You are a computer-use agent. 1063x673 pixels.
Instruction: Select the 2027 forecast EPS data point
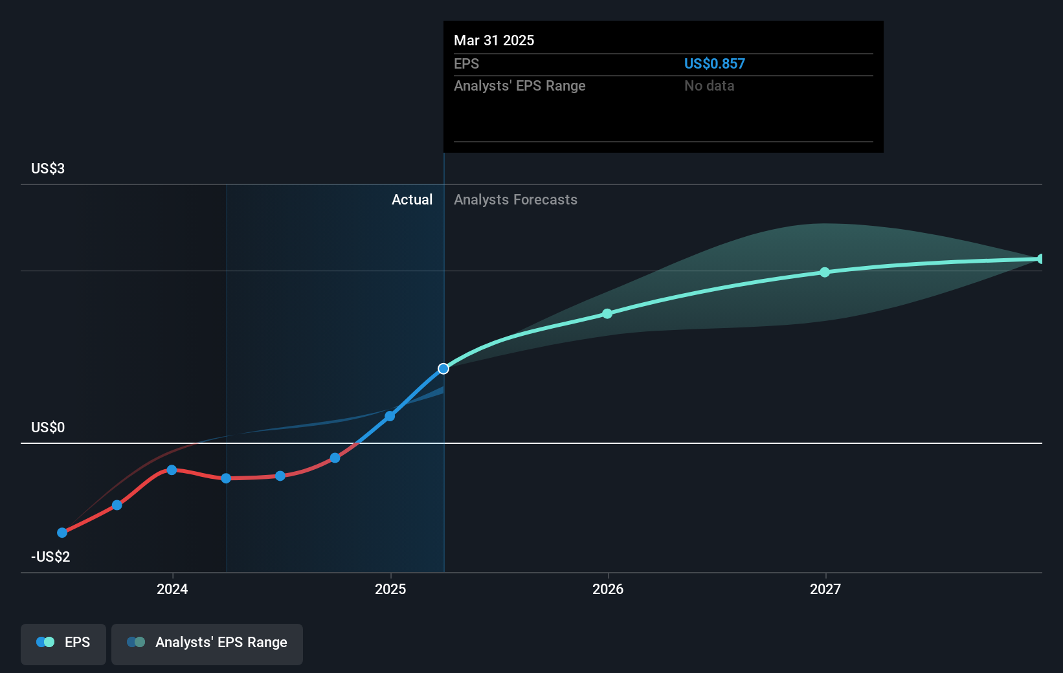click(x=825, y=272)
